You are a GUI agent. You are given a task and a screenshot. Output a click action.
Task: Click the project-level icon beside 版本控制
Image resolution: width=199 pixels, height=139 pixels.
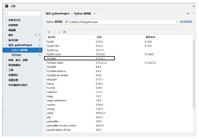40,40
